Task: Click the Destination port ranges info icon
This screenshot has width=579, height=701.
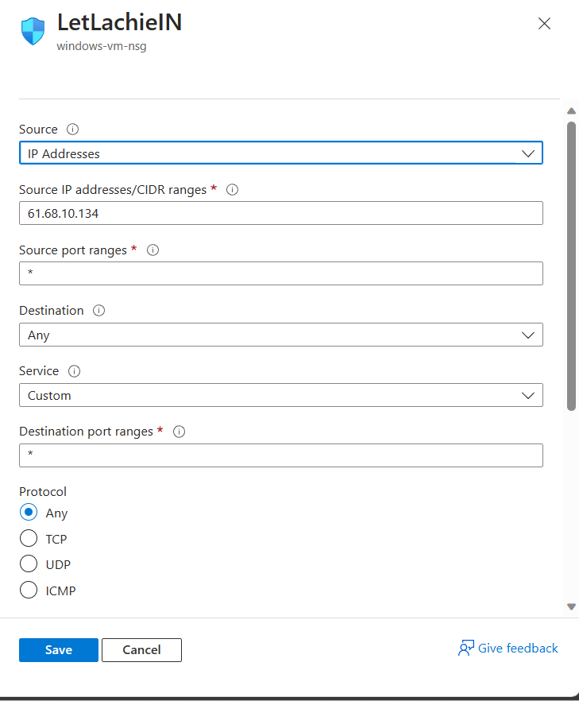Action: (x=179, y=431)
